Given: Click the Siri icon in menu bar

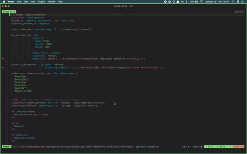Looking at the screenshot, I should pyautogui.click(x=238, y=2).
